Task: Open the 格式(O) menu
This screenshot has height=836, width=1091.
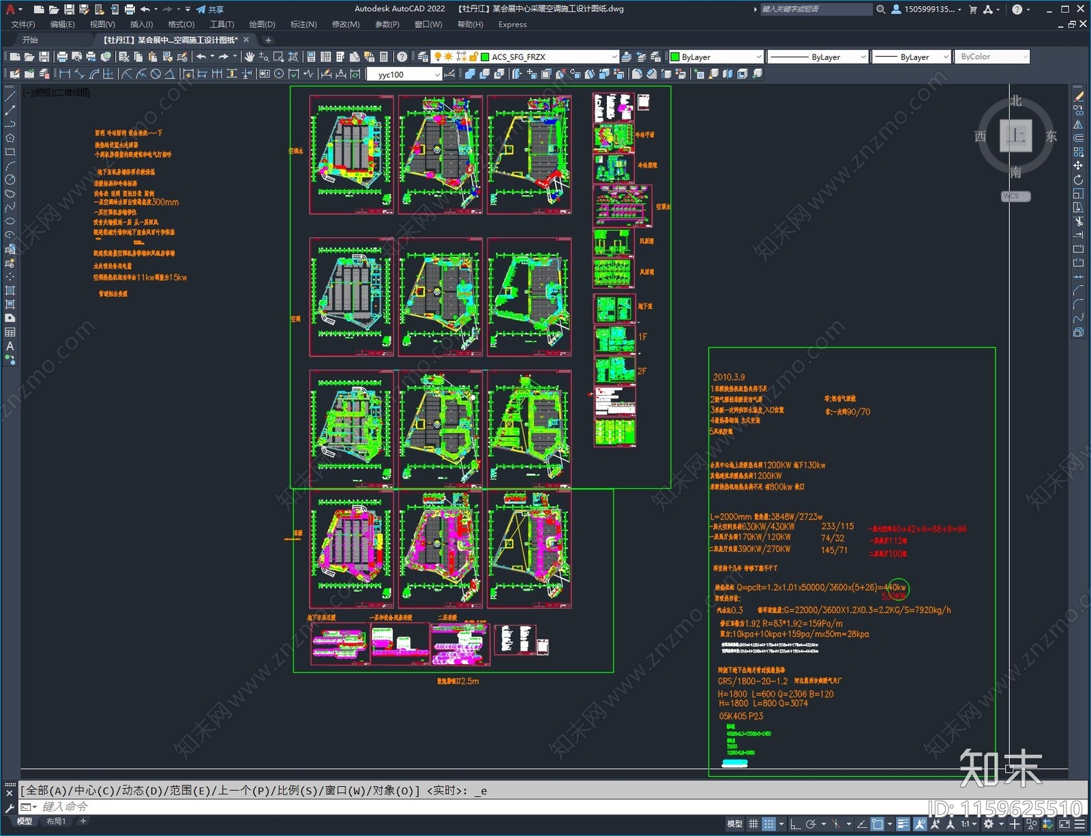Action: 181,25
